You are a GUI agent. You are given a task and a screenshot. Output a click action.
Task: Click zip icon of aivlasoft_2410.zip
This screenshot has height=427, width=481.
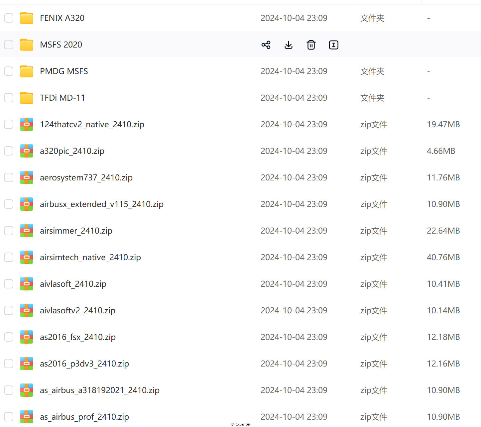pyautogui.click(x=27, y=284)
